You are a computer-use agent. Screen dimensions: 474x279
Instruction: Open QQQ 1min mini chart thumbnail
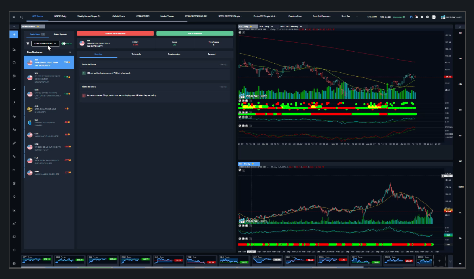point(70,260)
